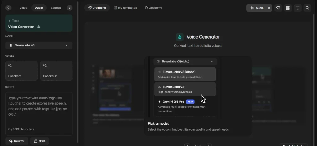The image size is (317, 146).
Task: Open search with magnifier icon
Action: (x=307, y=8)
